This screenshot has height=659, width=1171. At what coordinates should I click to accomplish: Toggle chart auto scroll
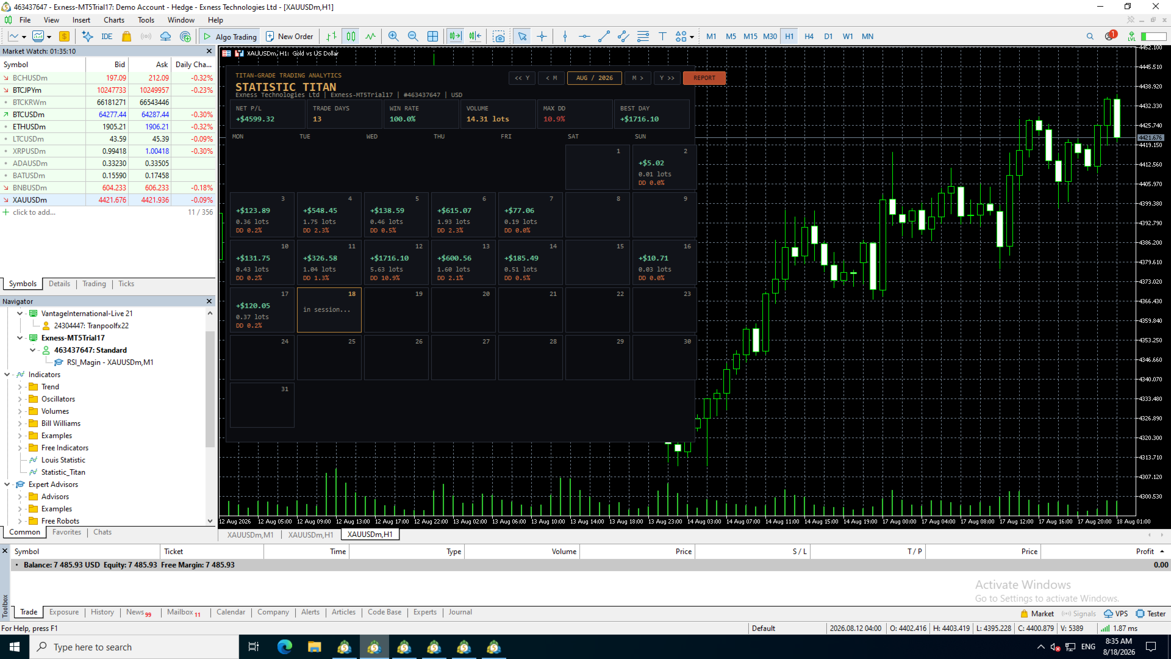coord(455,37)
